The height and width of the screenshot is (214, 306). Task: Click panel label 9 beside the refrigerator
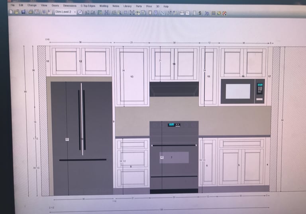114,121
